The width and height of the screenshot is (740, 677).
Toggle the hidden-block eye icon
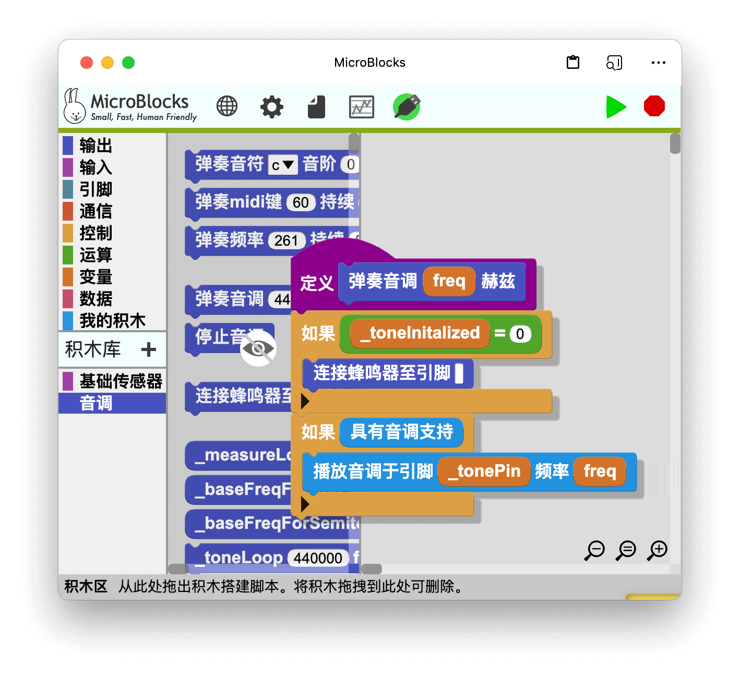click(x=258, y=348)
